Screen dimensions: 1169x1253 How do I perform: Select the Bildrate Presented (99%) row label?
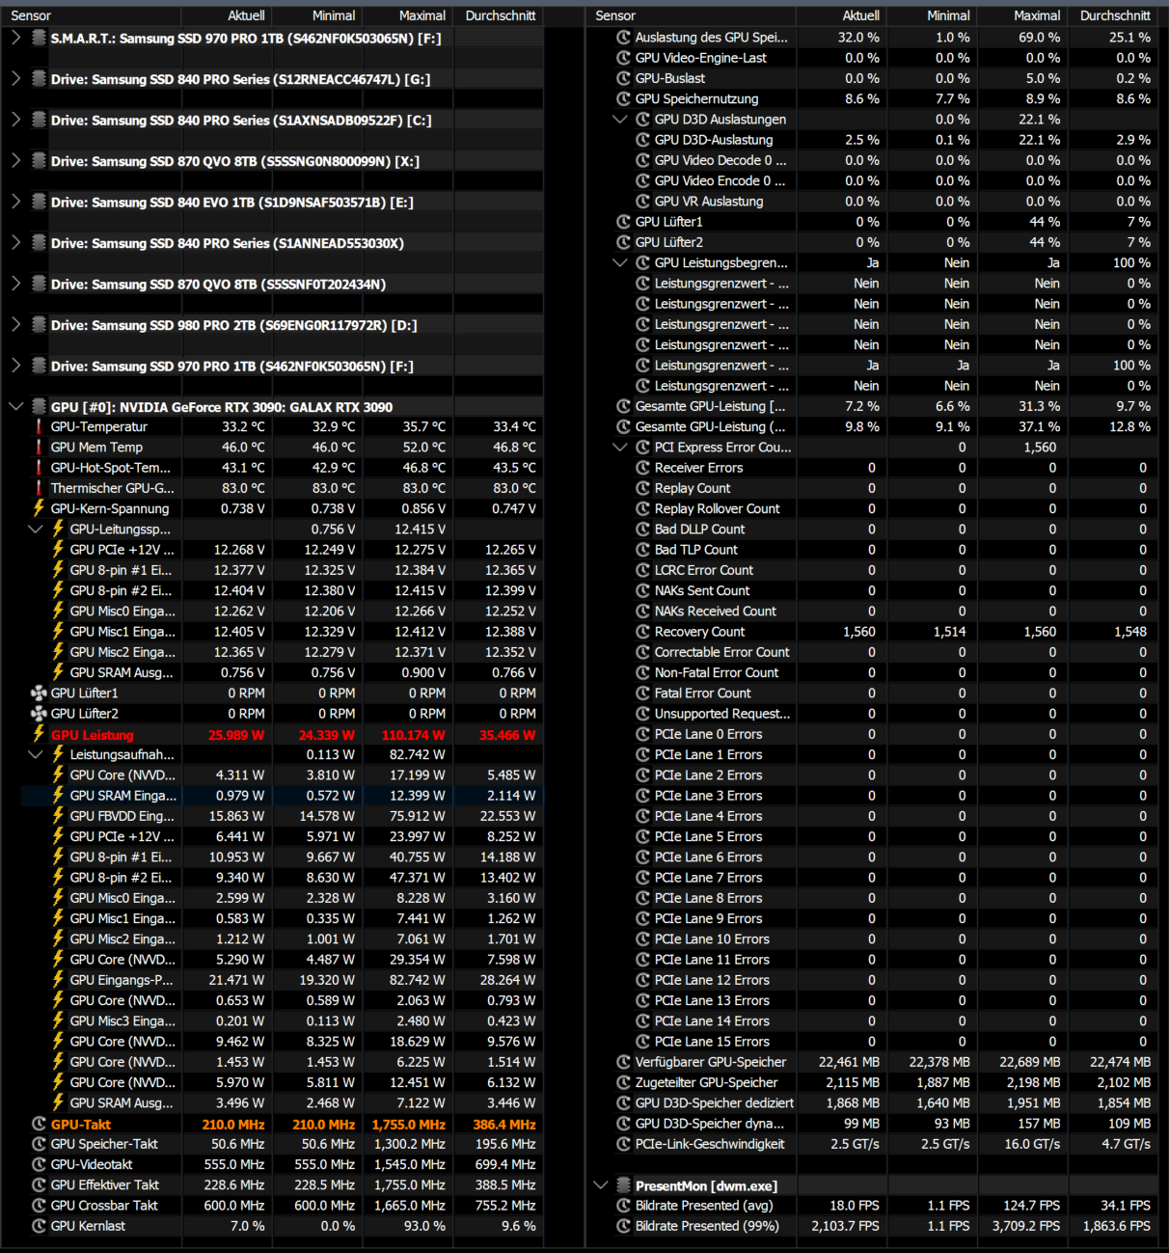click(x=707, y=1226)
